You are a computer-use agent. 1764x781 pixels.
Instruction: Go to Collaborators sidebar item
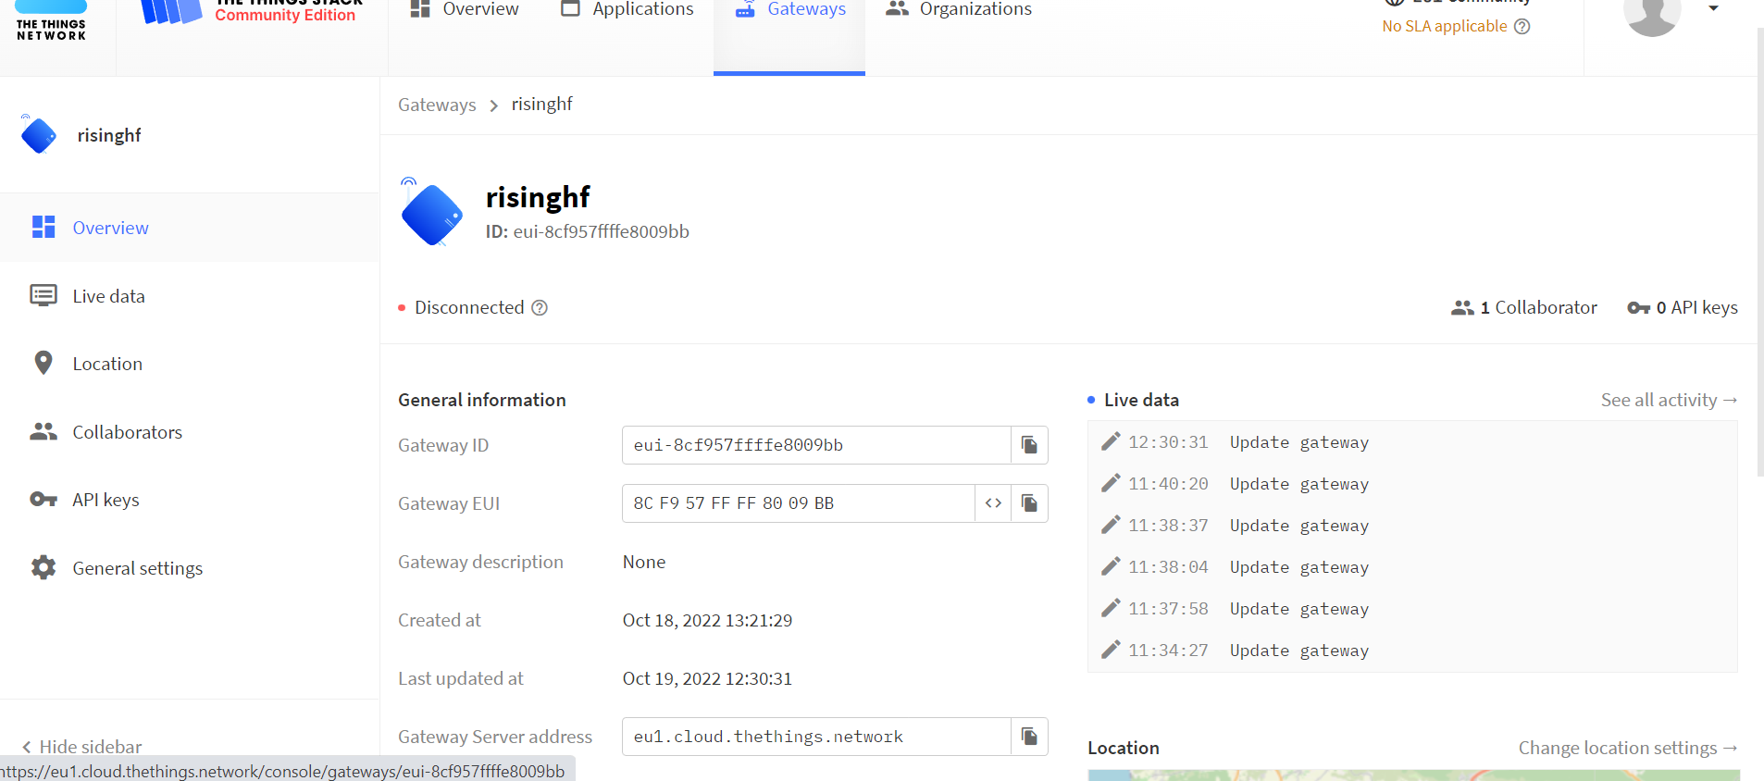point(127,432)
